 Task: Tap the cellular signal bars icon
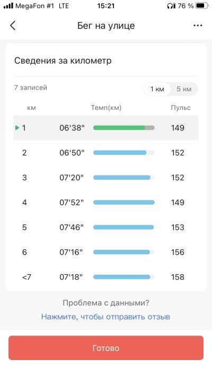click(8, 6)
